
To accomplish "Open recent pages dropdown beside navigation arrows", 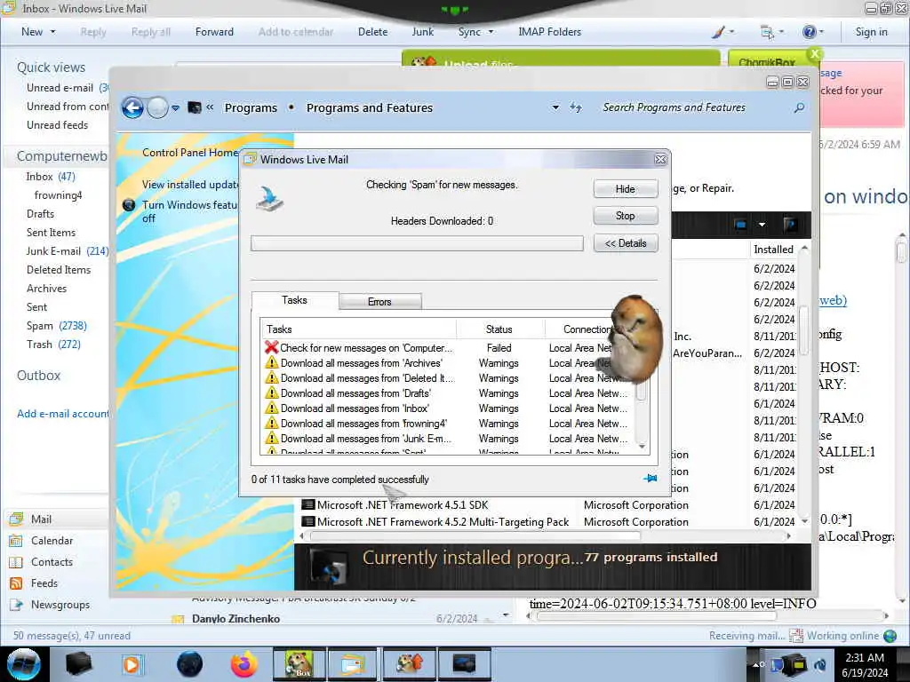I will click(175, 108).
